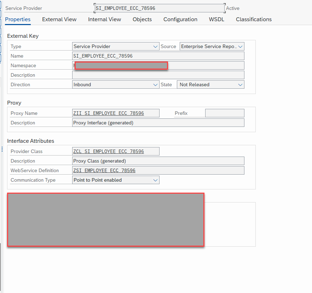This screenshot has width=312, height=293.
Task: Open WebService definition ZSI_EMPLOYEE_ECC_78596
Action: coord(104,171)
